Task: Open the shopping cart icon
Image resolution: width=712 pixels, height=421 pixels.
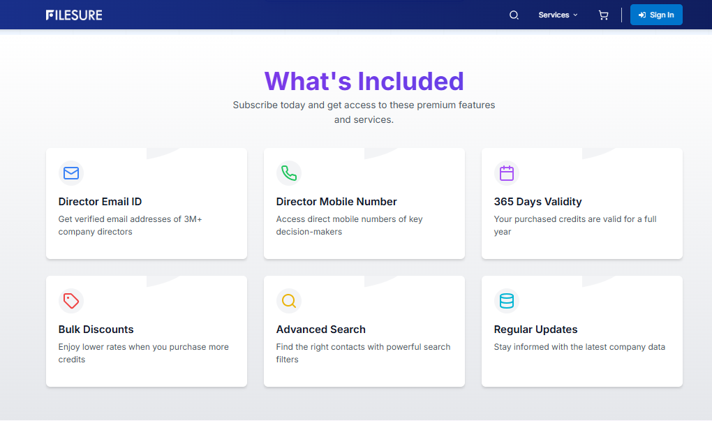Action: pos(603,15)
